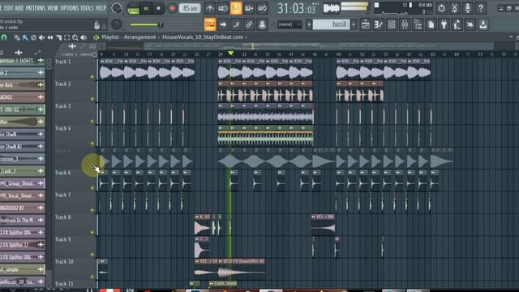Screen dimensions: 519x292
Task: Mute Track 2 via its green dot
Action: tap(92, 99)
